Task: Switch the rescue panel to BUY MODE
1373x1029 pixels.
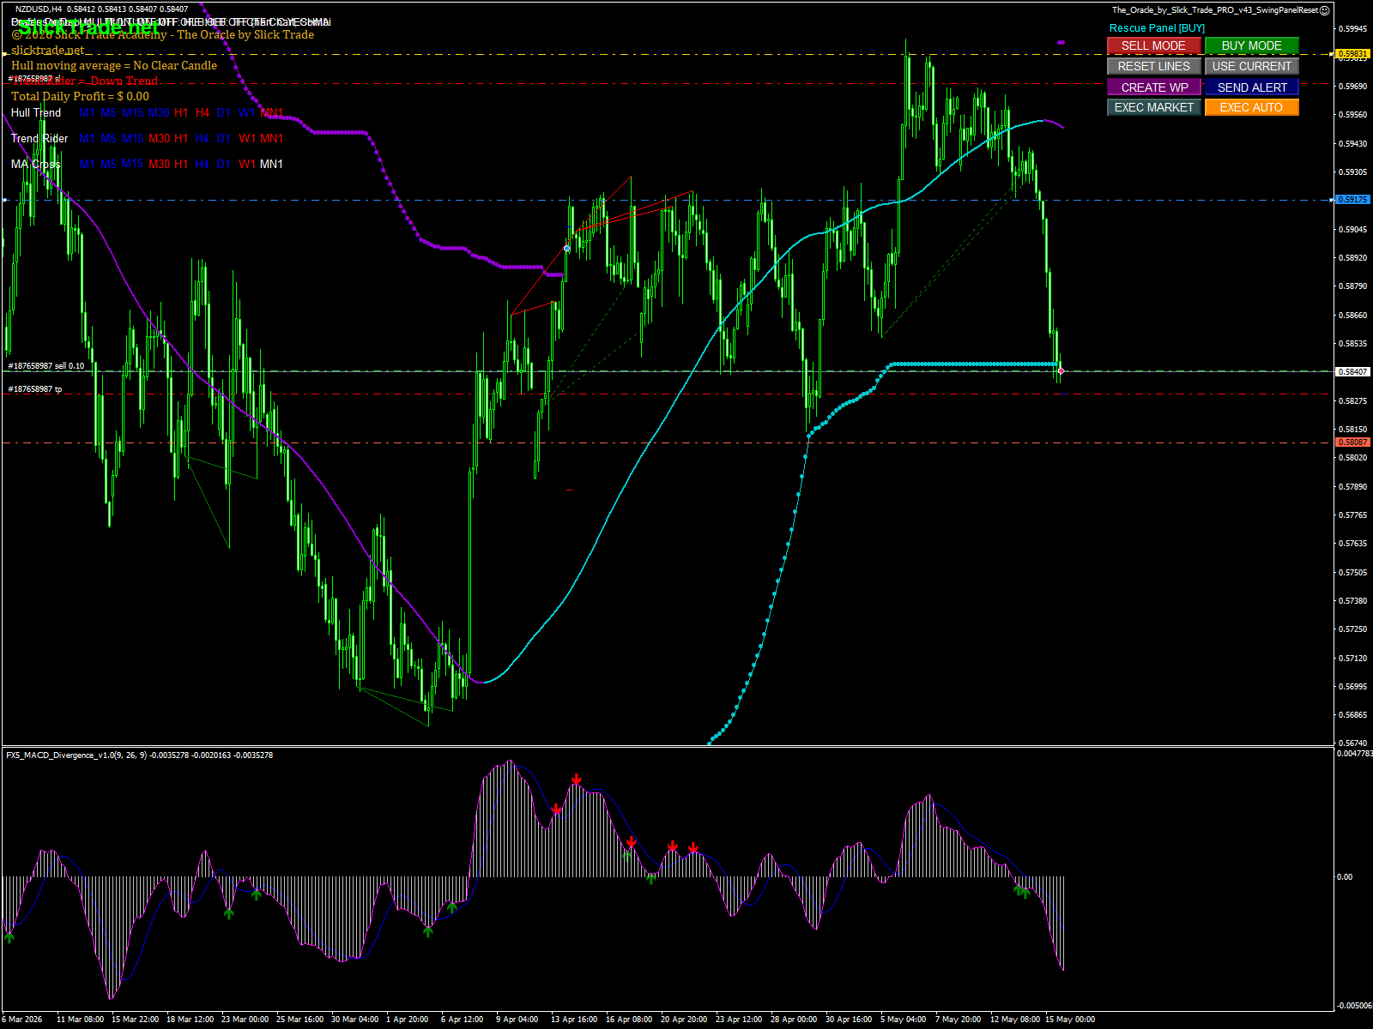Action: point(1251,45)
